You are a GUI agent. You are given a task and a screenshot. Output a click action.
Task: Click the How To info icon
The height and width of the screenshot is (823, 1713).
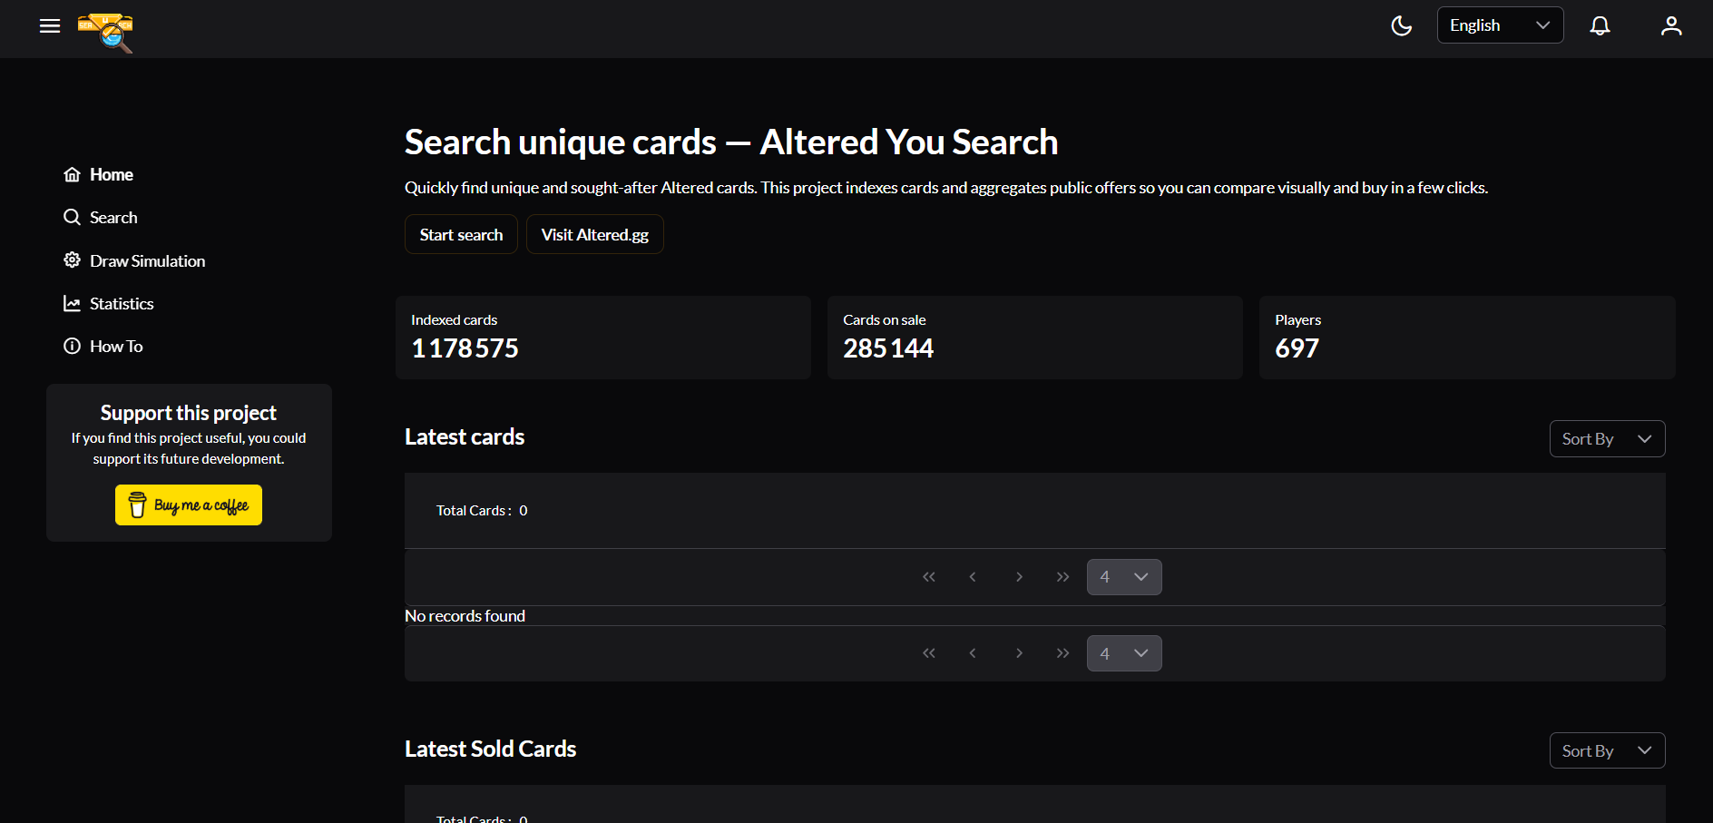[x=72, y=346]
